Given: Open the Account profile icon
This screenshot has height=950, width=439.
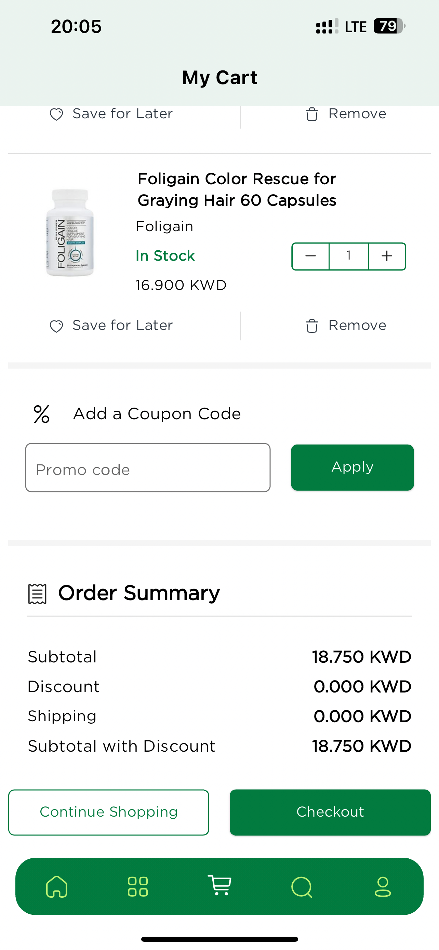Looking at the screenshot, I should tap(383, 887).
